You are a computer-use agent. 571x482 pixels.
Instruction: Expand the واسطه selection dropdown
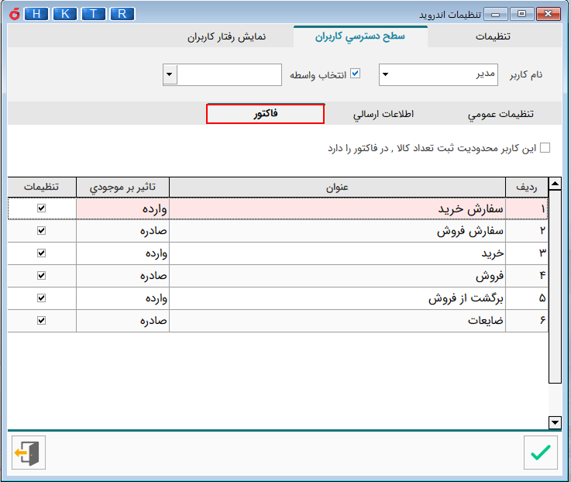[x=170, y=75]
